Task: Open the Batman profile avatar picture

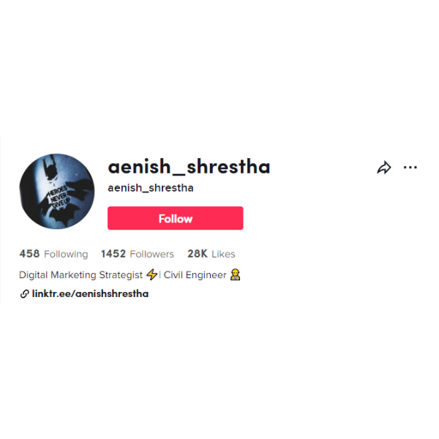Action: click(57, 191)
